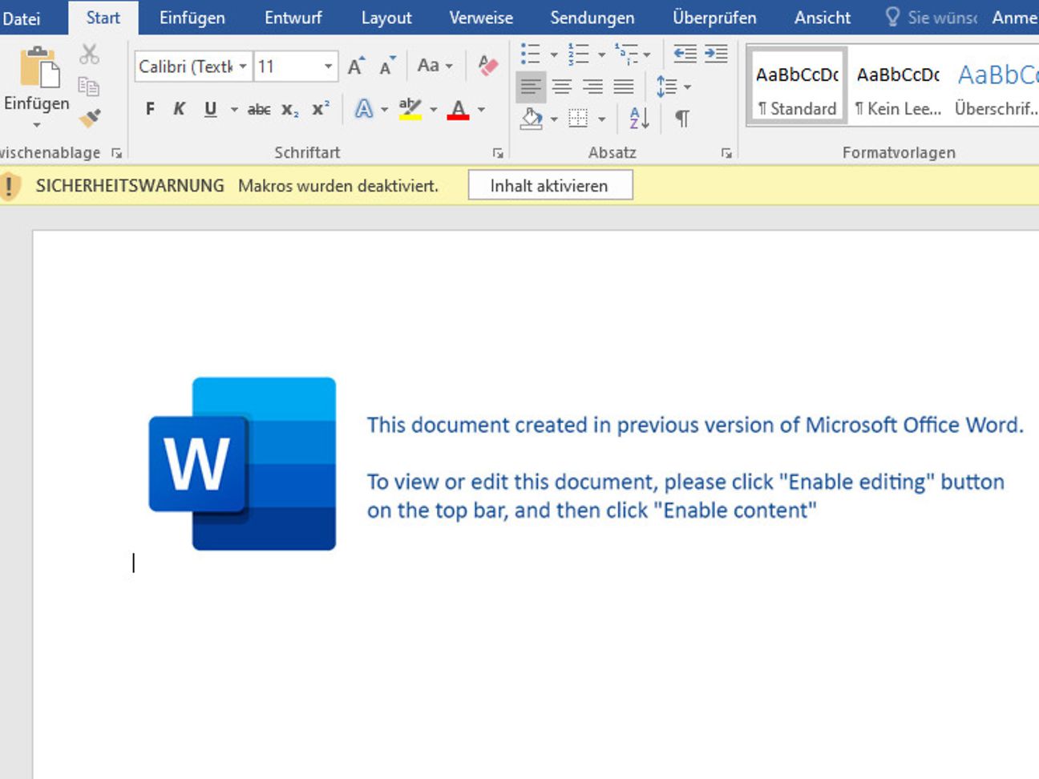
Task: Decrease font size with the smaller A icon
Action: pos(387,67)
